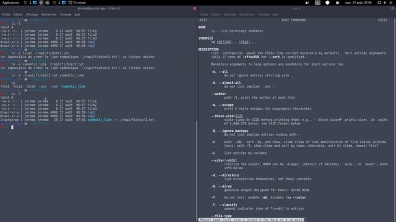Screen dimensions: 396x222
Task: Click cyan symbolic_link in the short ls output
Action: pos(73,86)
